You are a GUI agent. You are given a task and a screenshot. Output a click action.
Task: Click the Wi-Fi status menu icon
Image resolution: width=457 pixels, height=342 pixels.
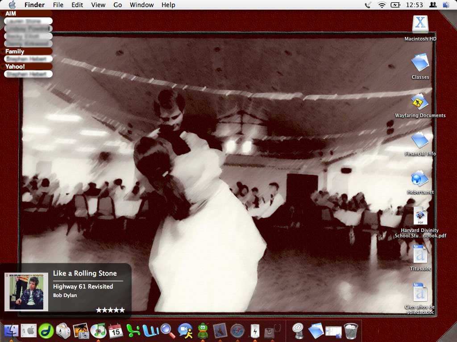[x=382, y=5]
